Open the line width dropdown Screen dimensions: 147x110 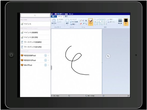click(120, 22)
